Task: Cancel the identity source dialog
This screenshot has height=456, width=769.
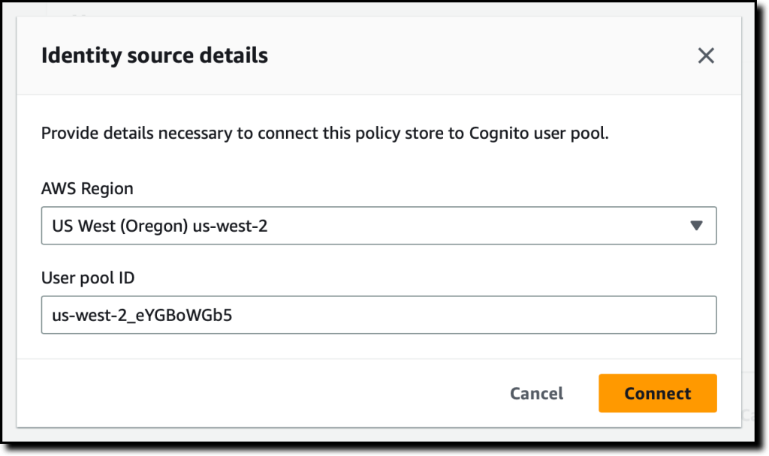Action: point(536,393)
